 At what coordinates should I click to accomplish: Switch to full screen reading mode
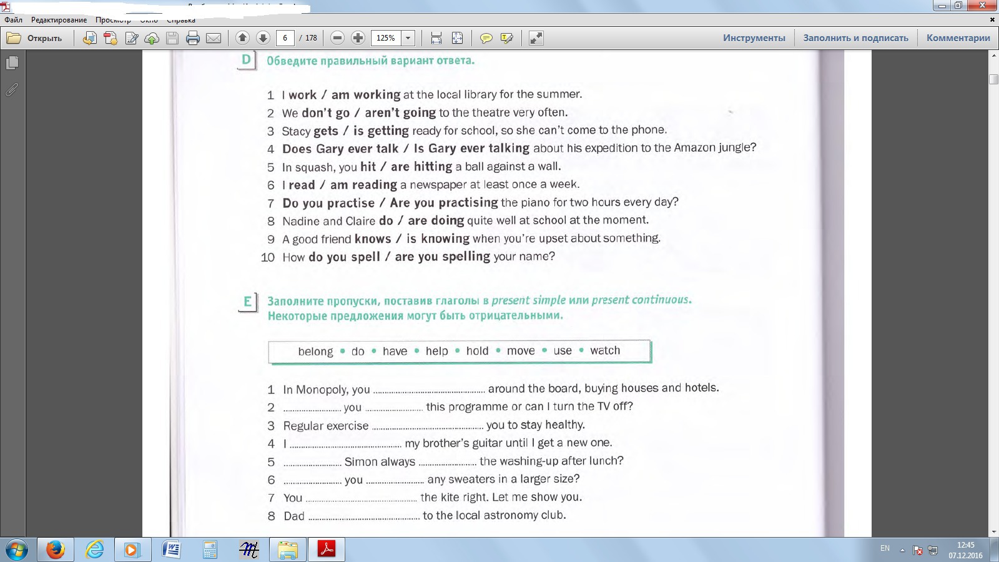[x=534, y=38]
